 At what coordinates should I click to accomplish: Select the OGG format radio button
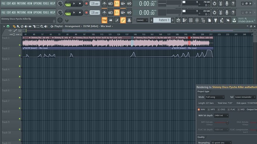[x=219, y=109]
